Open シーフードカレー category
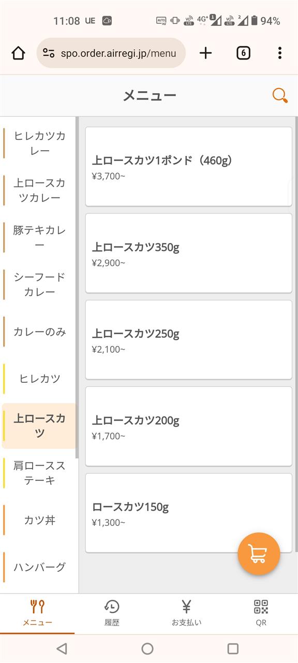The width and height of the screenshot is (298, 663). pyautogui.click(x=39, y=284)
